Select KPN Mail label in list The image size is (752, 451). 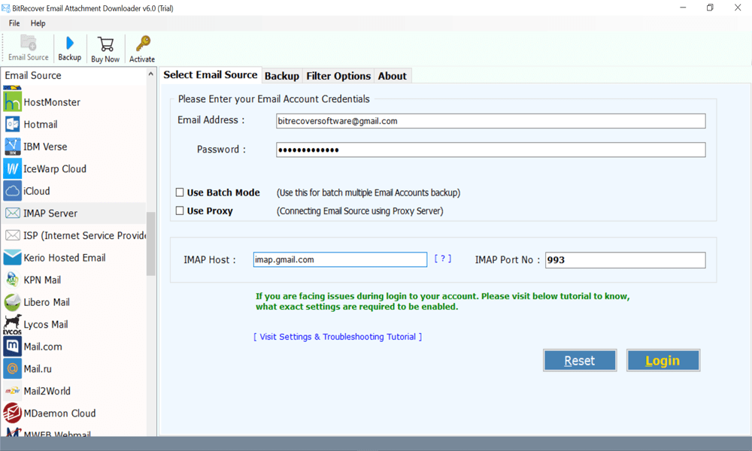pyautogui.click(x=42, y=280)
